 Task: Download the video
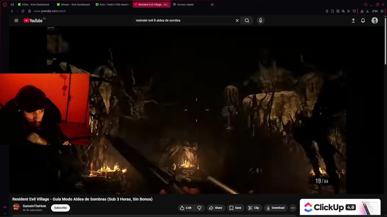tap(275, 208)
